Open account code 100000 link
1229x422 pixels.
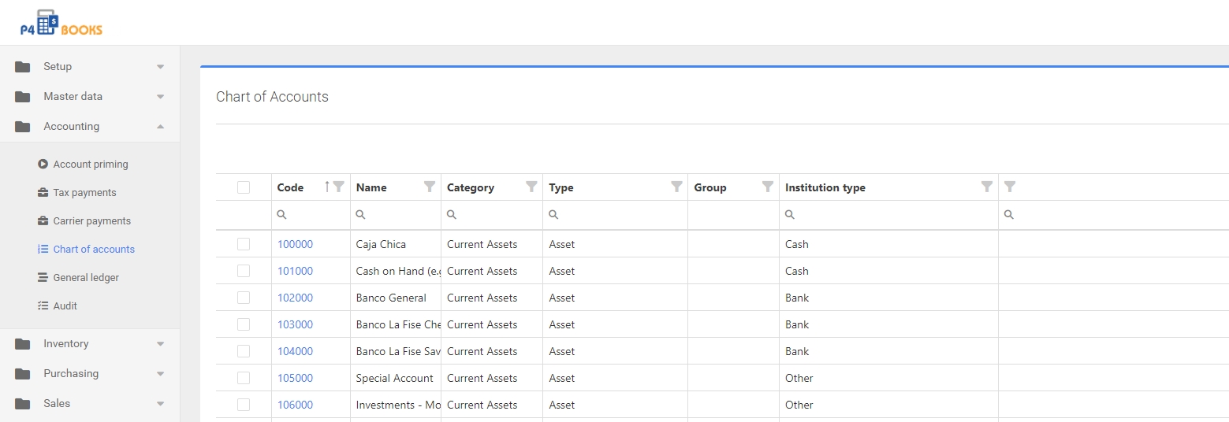click(x=295, y=244)
